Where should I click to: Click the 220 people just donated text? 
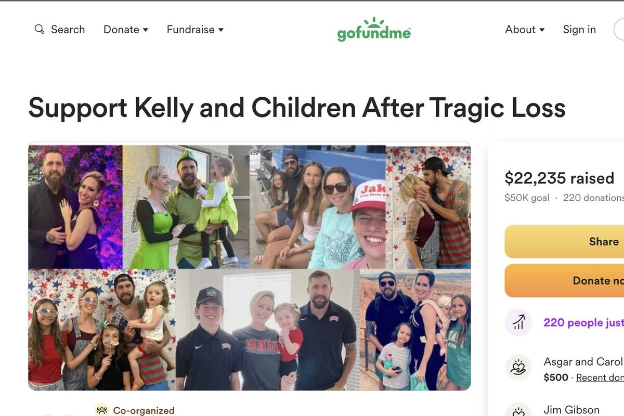(x=583, y=322)
